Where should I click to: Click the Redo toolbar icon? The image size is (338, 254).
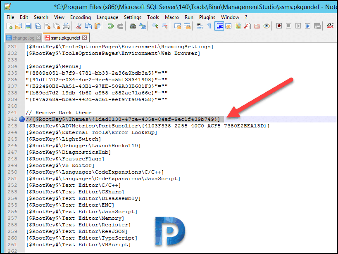click(120, 26)
